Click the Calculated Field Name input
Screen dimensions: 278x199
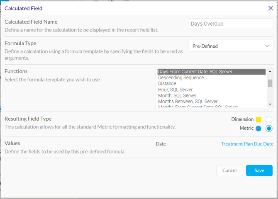[x=231, y=24]
